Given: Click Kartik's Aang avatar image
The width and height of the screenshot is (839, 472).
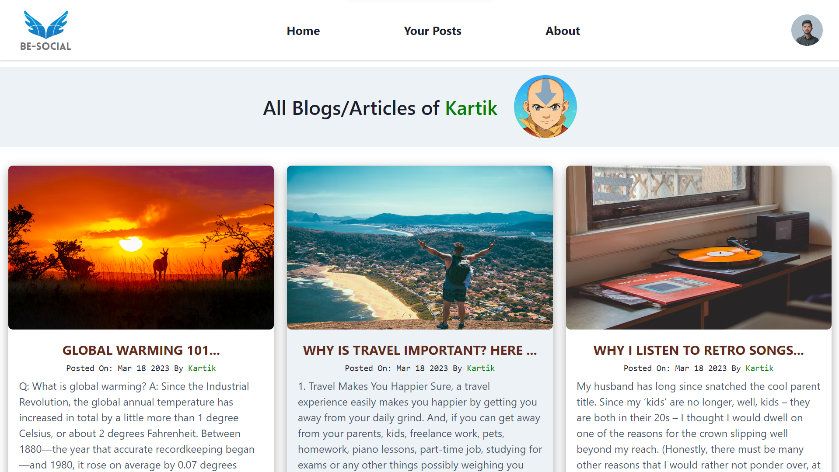Looking at the screenshot, I should point(545,107).
